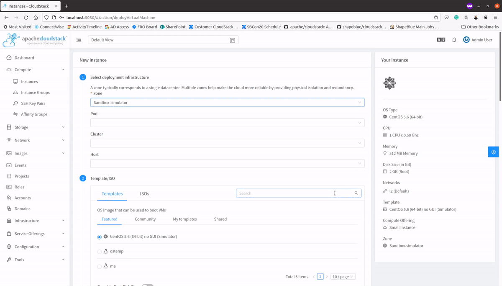
Task: Reload the page in browser toolbar
Action: 26,18
